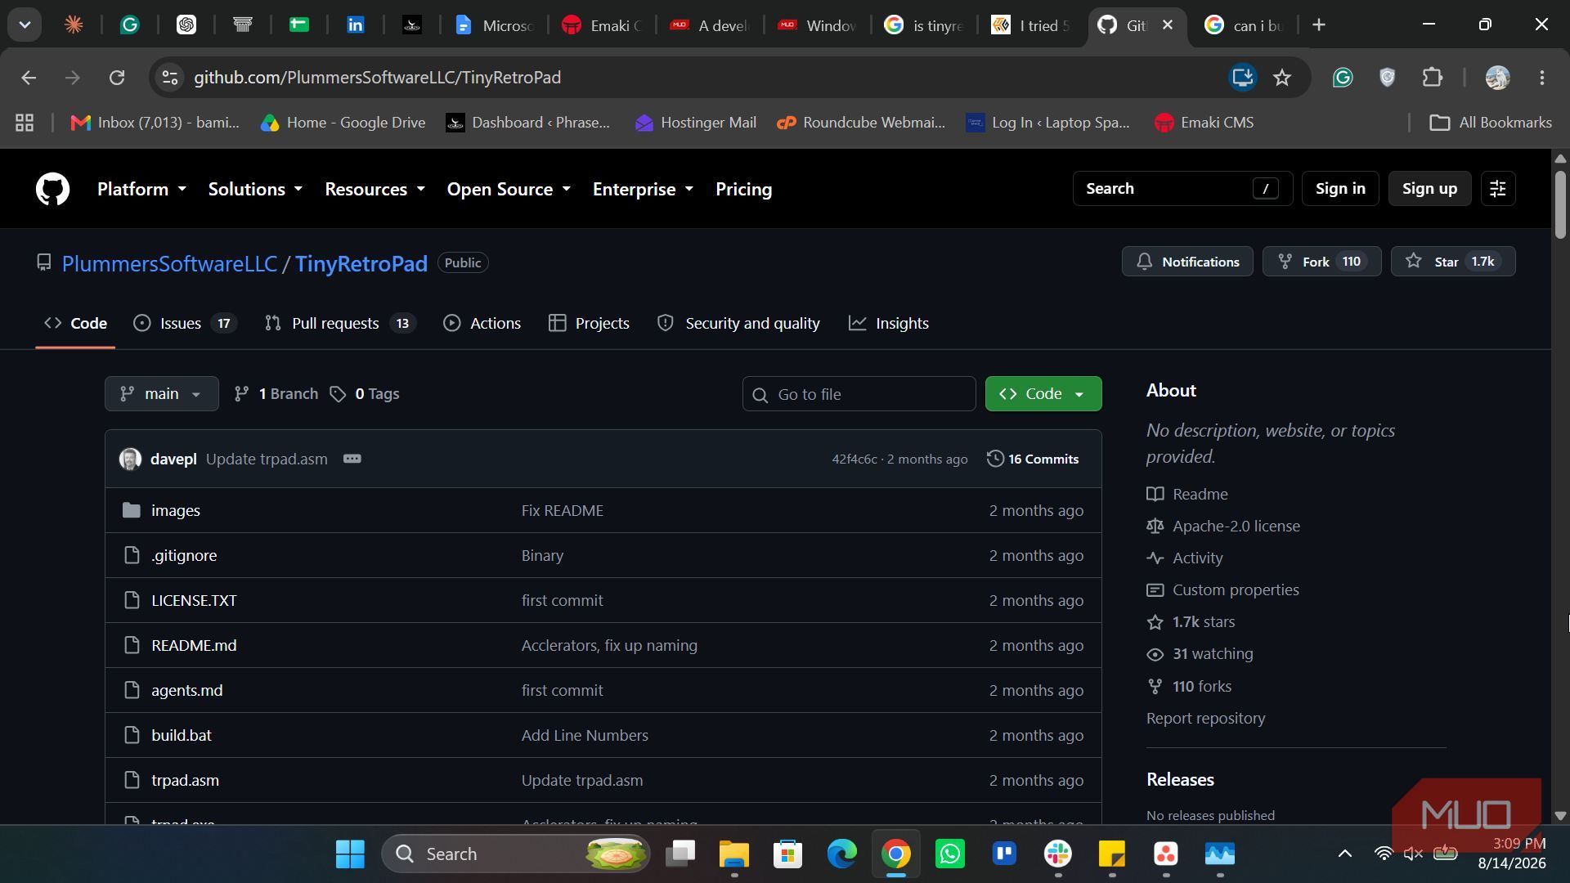Open the tab search dropdown arrow
1570x883 pixels.
(x=25, y=25)
